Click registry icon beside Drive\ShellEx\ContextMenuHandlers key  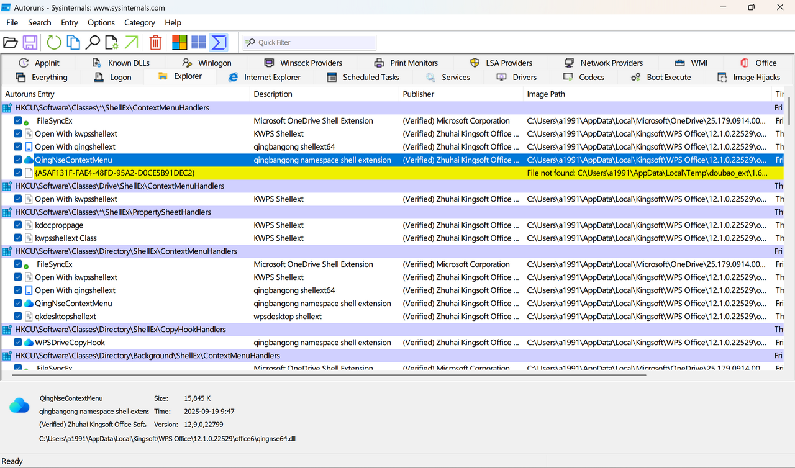pyautogui.click(x=7, y=186)
